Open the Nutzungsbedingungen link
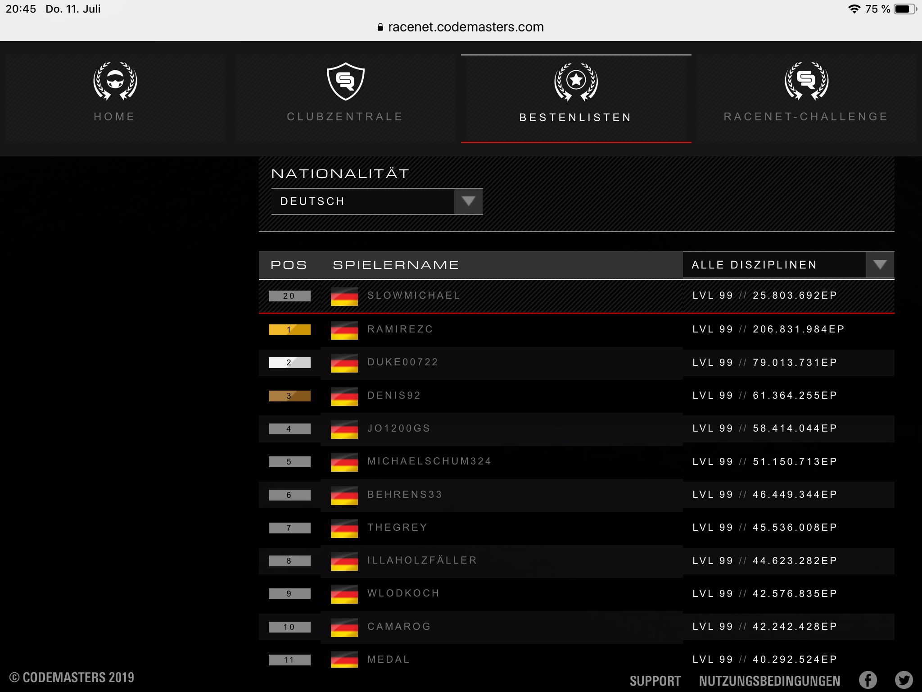The image size is (922, 692). pyautogui.click(x=769, y=681)
